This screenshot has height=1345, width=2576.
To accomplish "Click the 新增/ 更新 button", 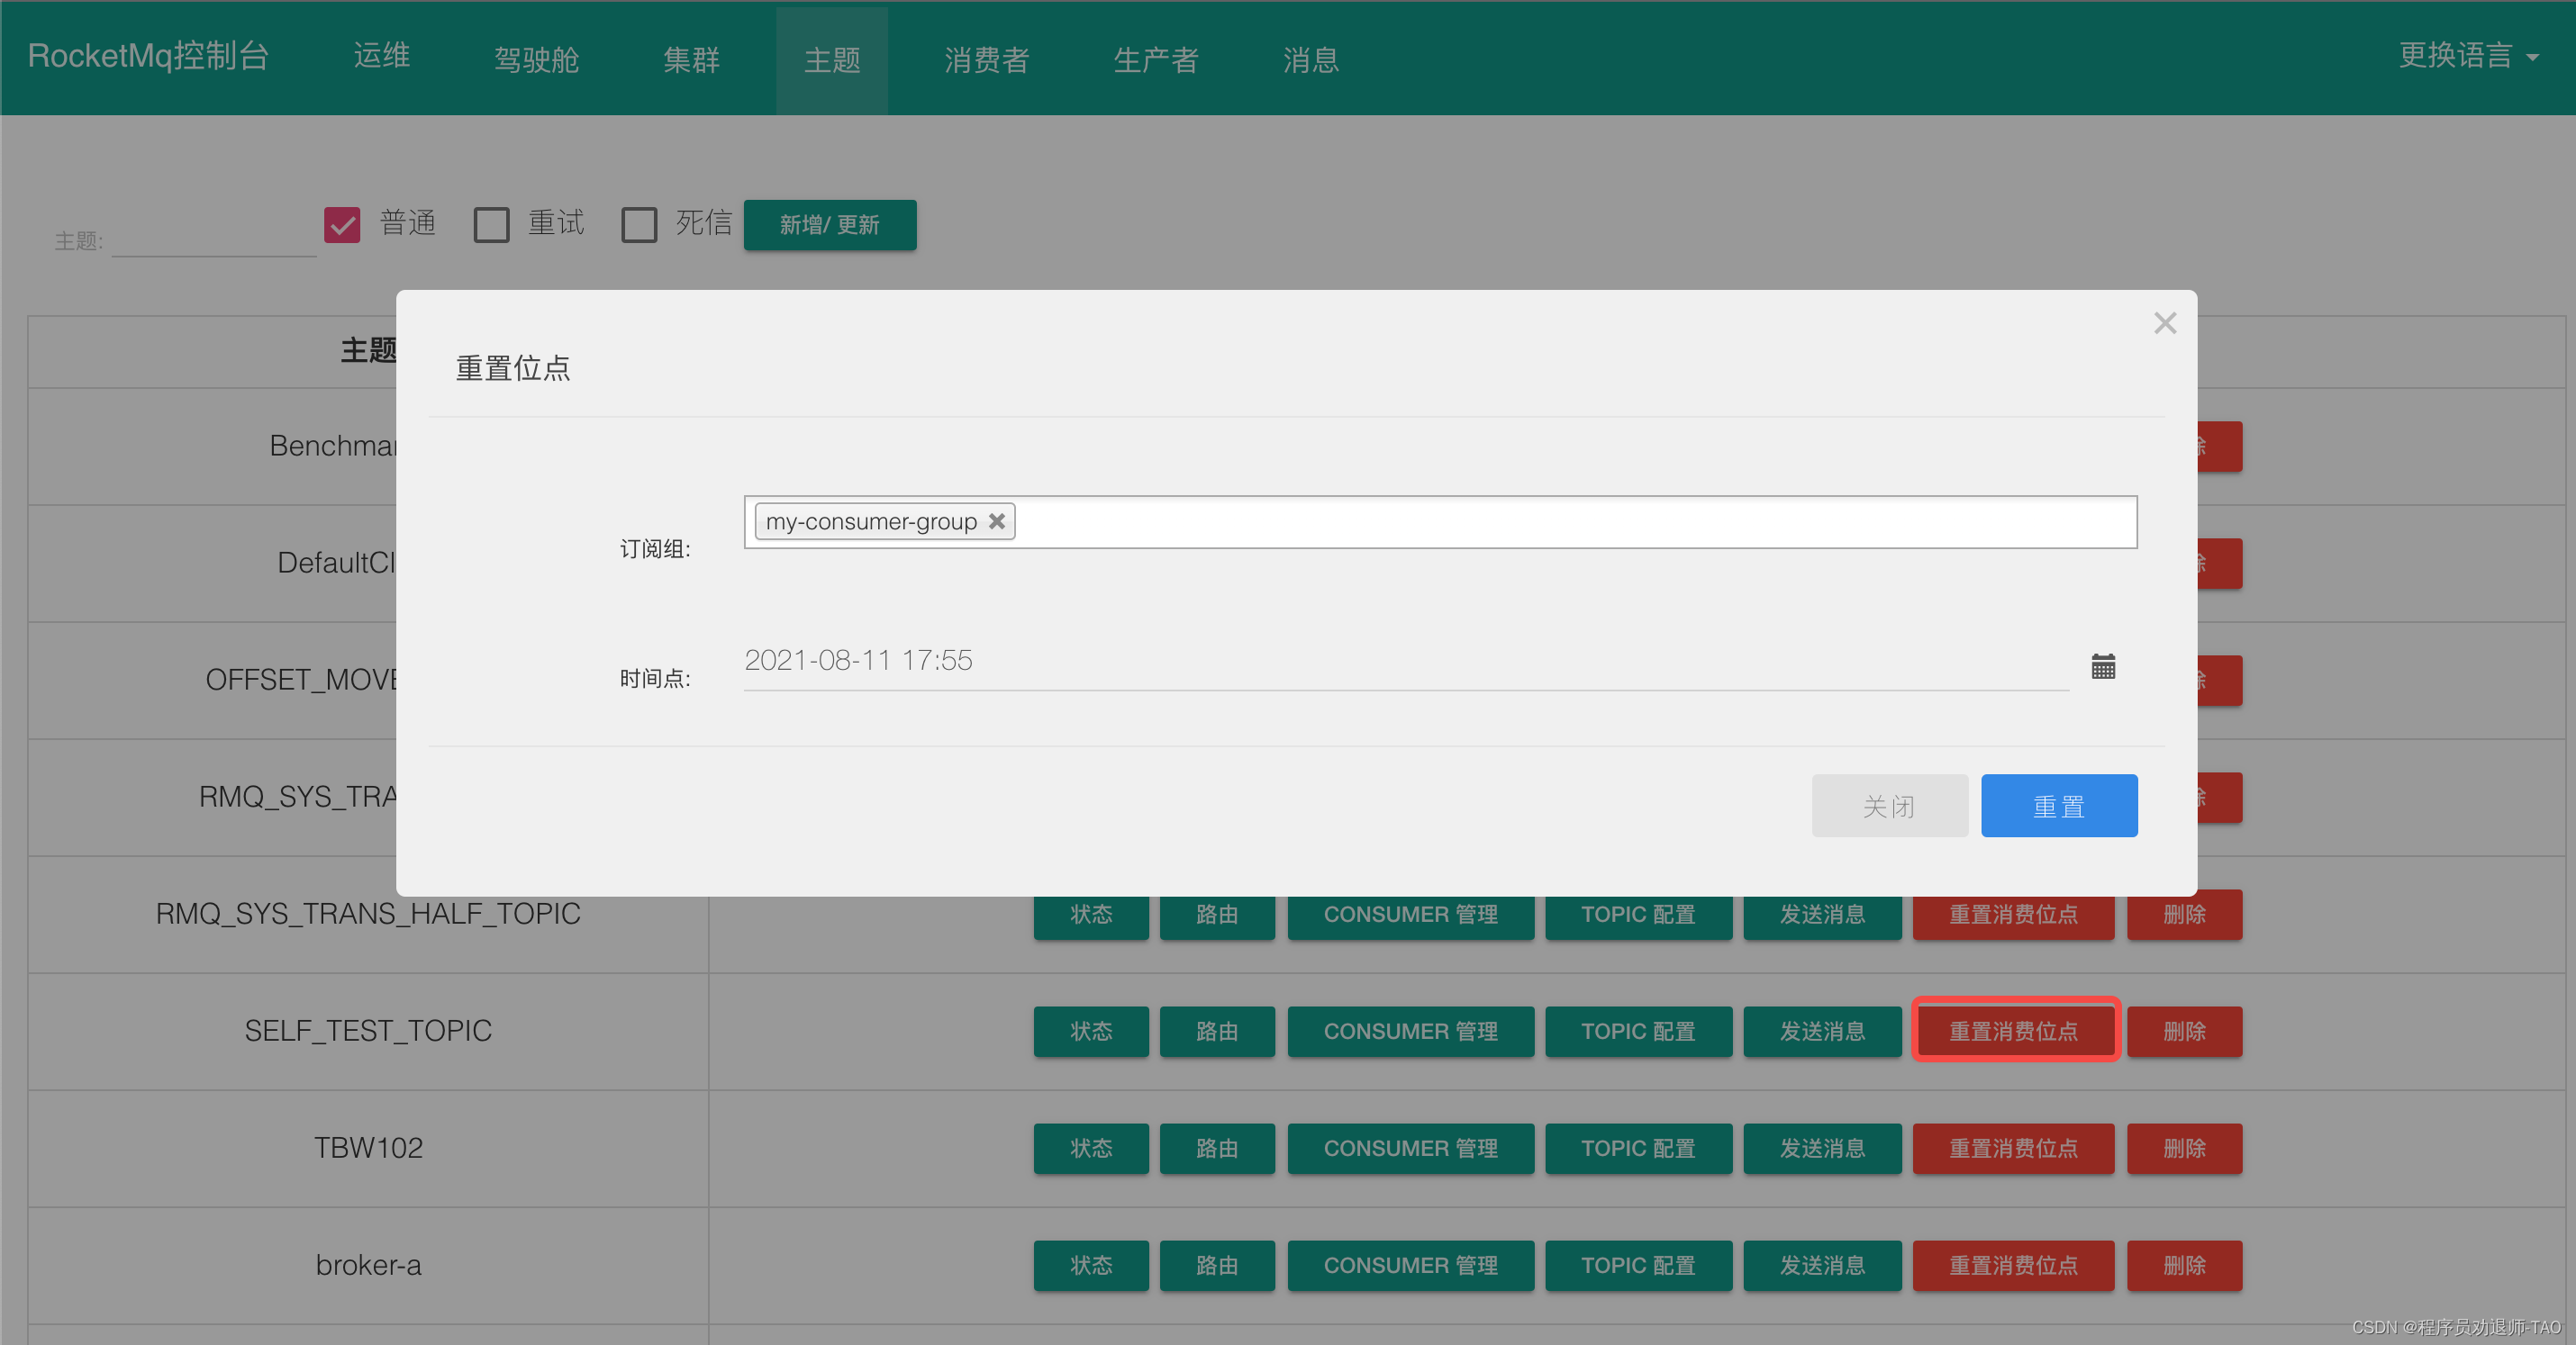I will [829, 225].
